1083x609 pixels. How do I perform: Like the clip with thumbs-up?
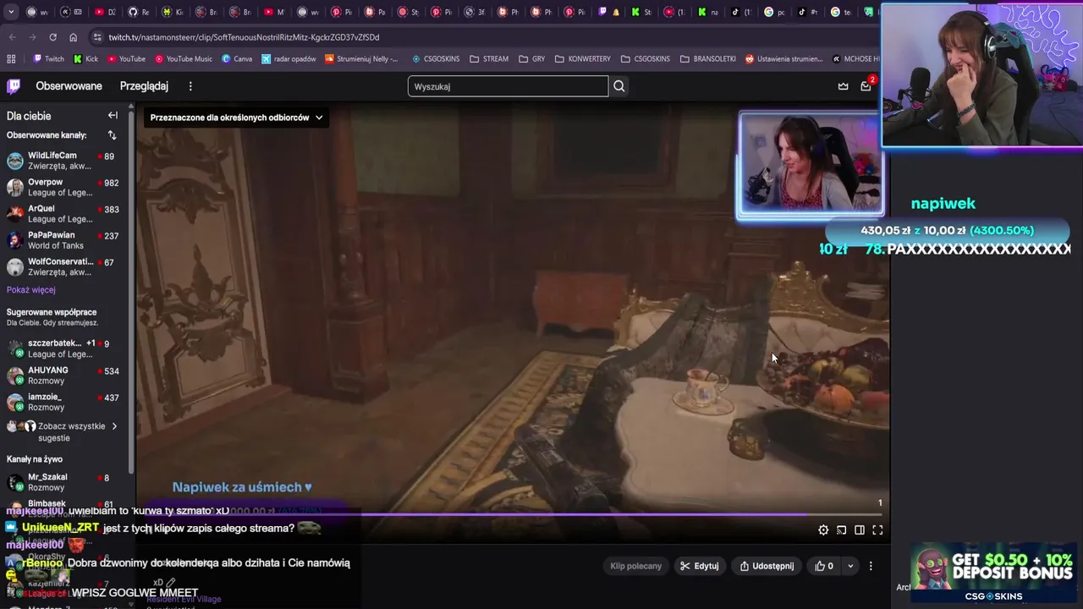[x=824, y=566]
